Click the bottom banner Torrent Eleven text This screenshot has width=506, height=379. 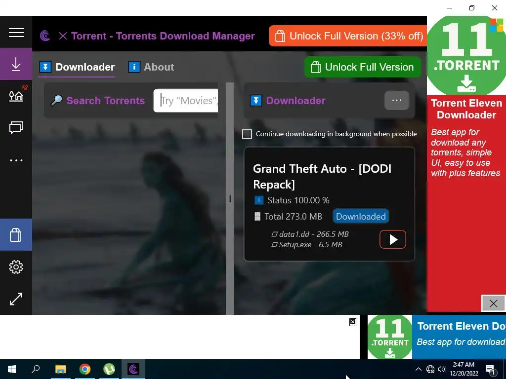[462, 326]
